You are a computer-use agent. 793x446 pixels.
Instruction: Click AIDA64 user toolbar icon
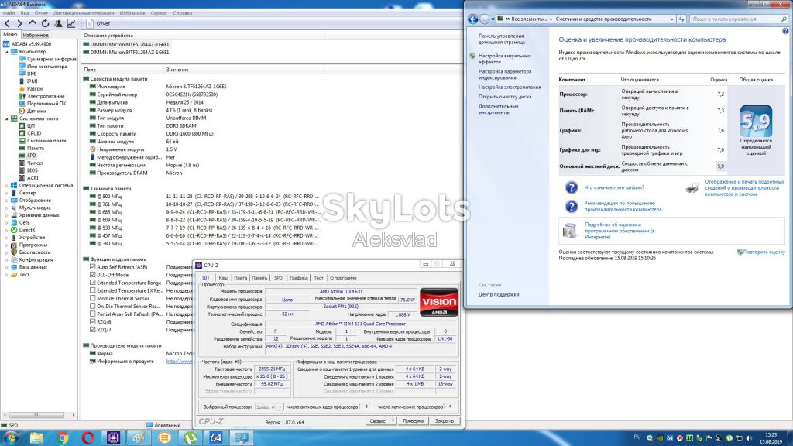tap(59, 24)
